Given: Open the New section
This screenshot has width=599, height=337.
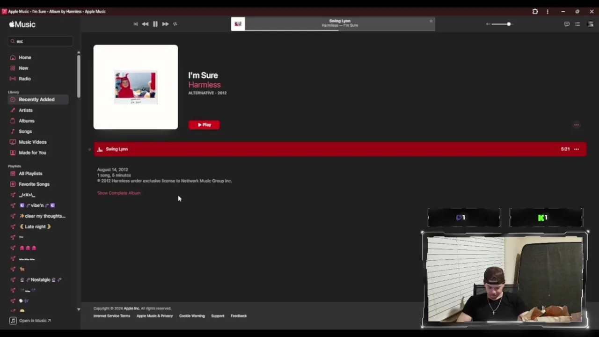Looking at the screenshot, I should (x=23, y=68).
